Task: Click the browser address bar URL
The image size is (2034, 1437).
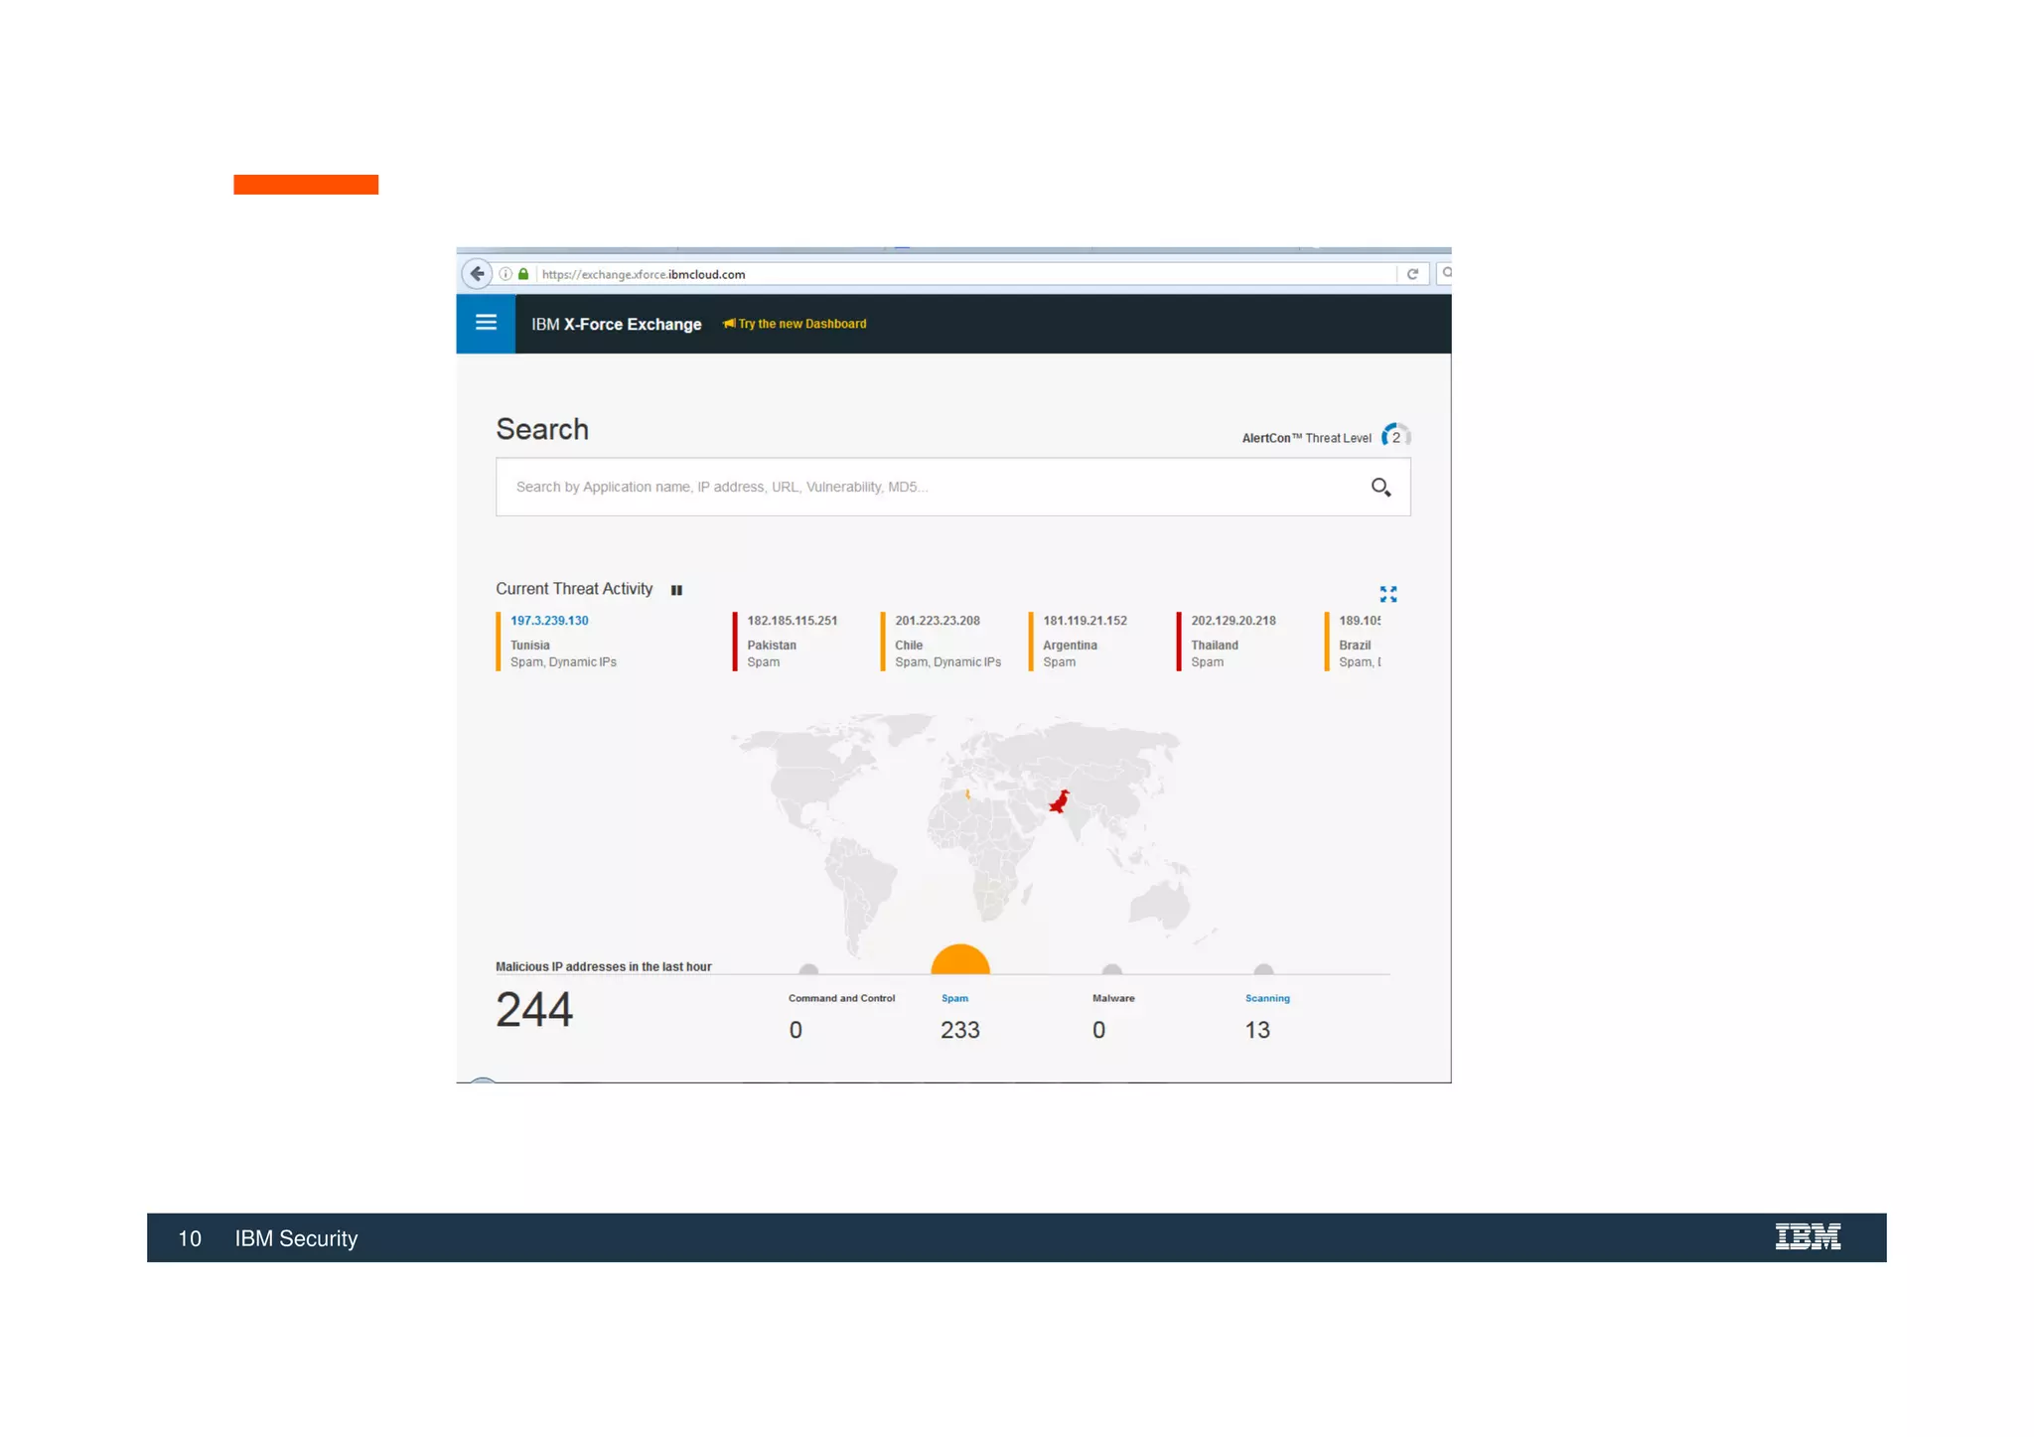Action: pyautogui.click(x=644, y=274)
